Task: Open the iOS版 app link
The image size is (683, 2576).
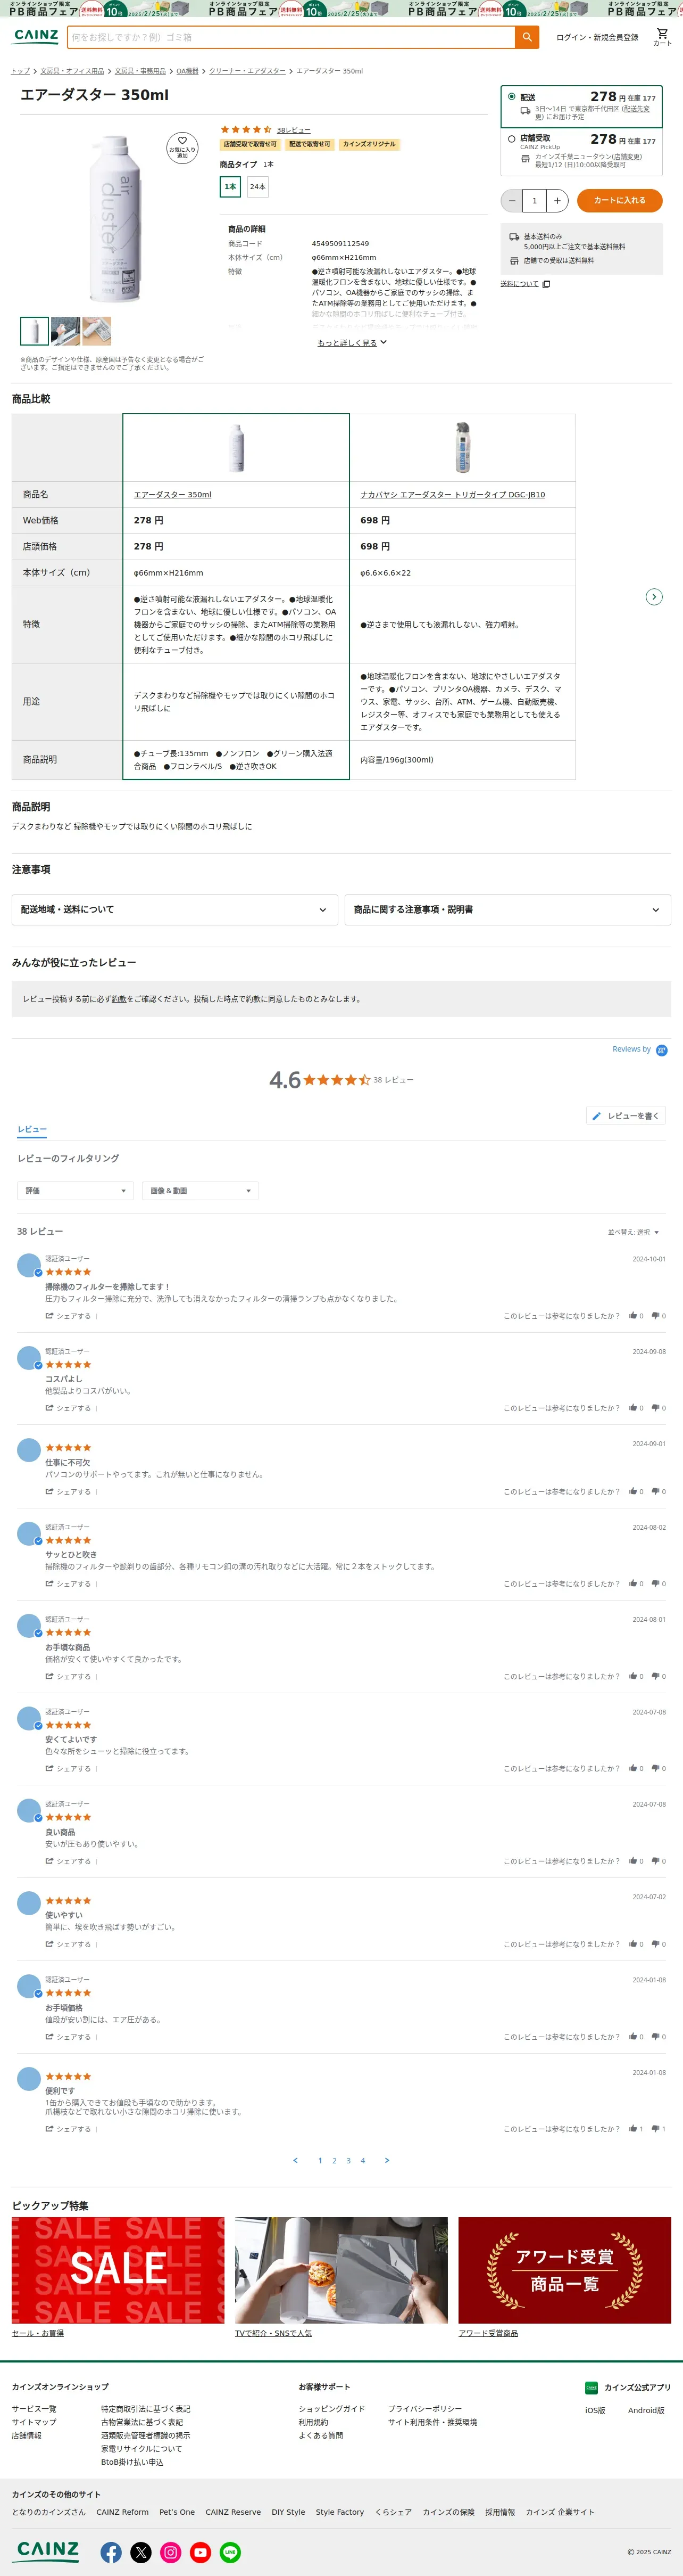Action: [595, 2410]
